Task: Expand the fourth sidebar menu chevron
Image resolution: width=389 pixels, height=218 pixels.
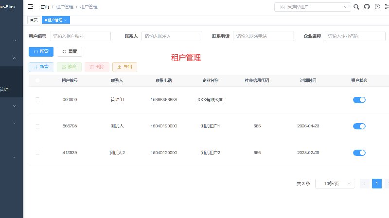Action: coord(15,123)
